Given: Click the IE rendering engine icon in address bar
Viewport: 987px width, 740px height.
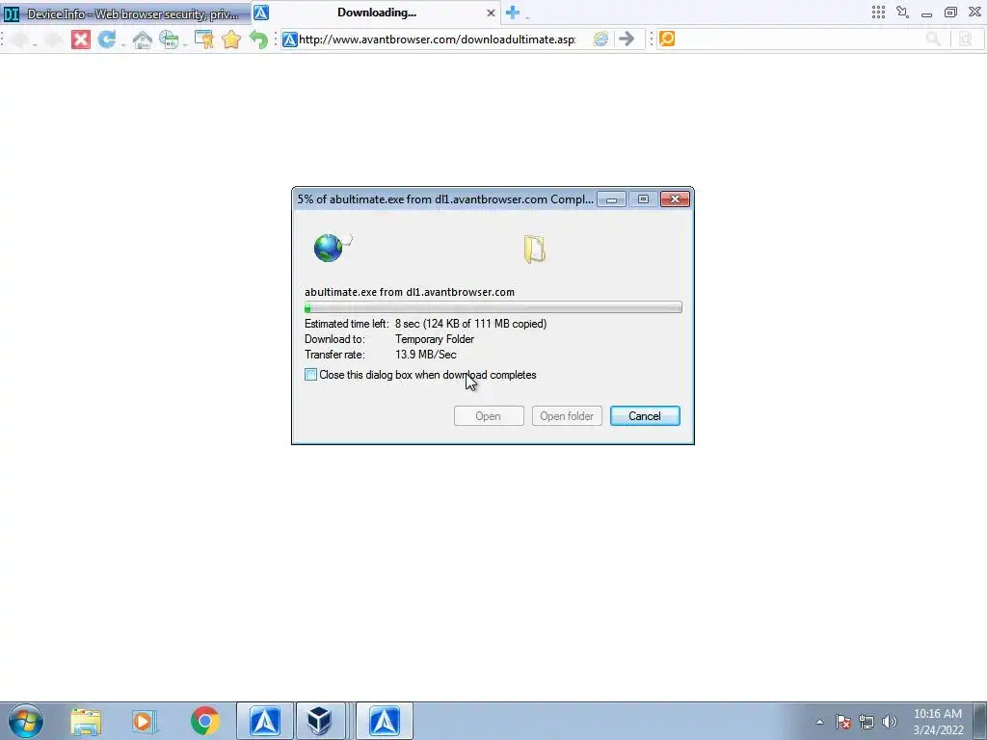Looking at the screenshot, I should coord(600,39).
